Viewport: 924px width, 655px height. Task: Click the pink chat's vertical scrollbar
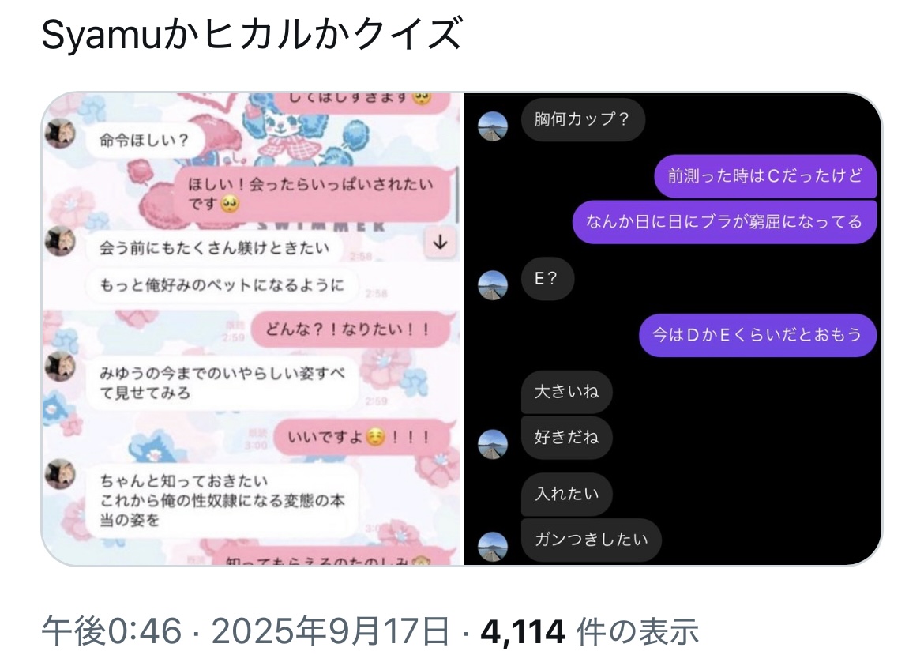pos(457,194)
